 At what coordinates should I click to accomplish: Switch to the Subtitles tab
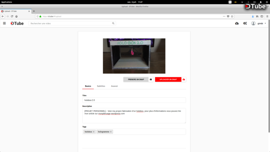click(101, 86)
